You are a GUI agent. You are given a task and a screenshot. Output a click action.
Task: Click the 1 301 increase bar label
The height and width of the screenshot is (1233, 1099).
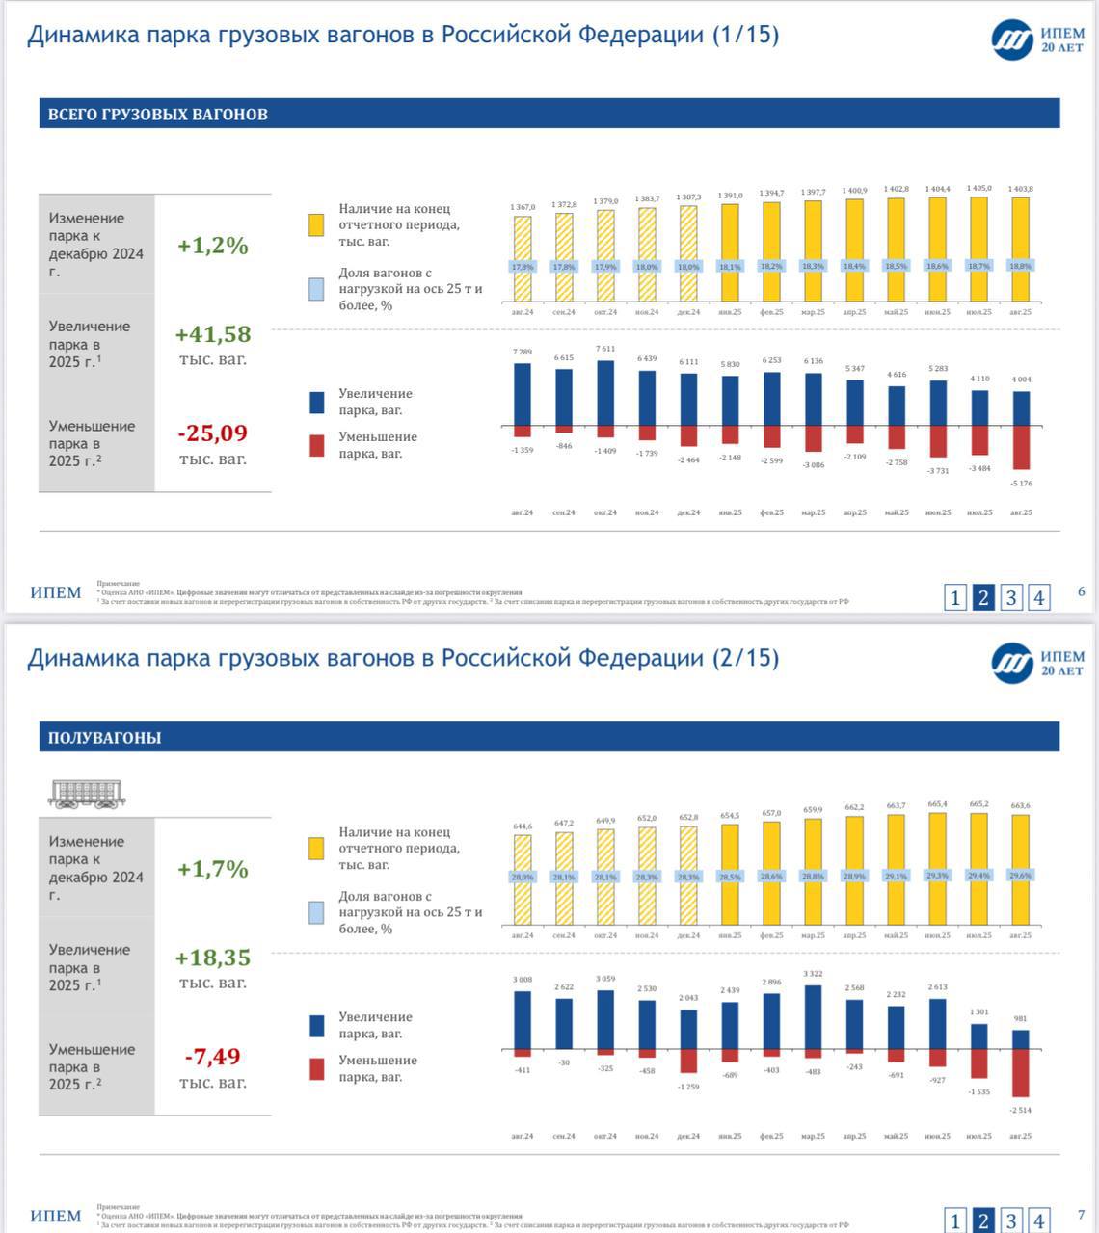tap(978, 1012)
